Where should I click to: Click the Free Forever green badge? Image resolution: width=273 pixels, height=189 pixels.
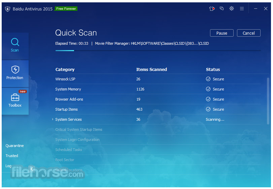(66, 8)
